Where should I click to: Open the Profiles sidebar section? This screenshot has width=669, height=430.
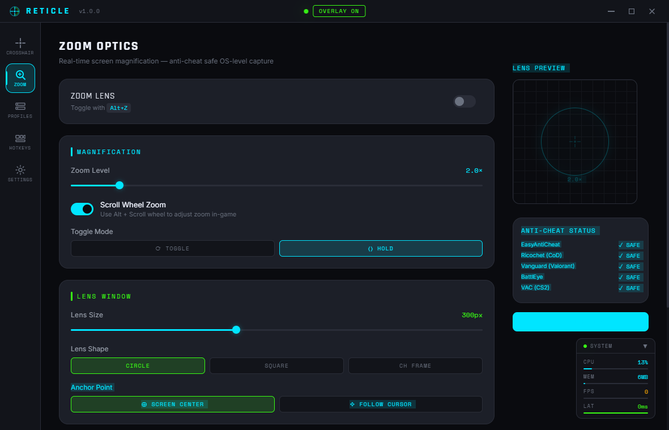click(x=20, y=110)
